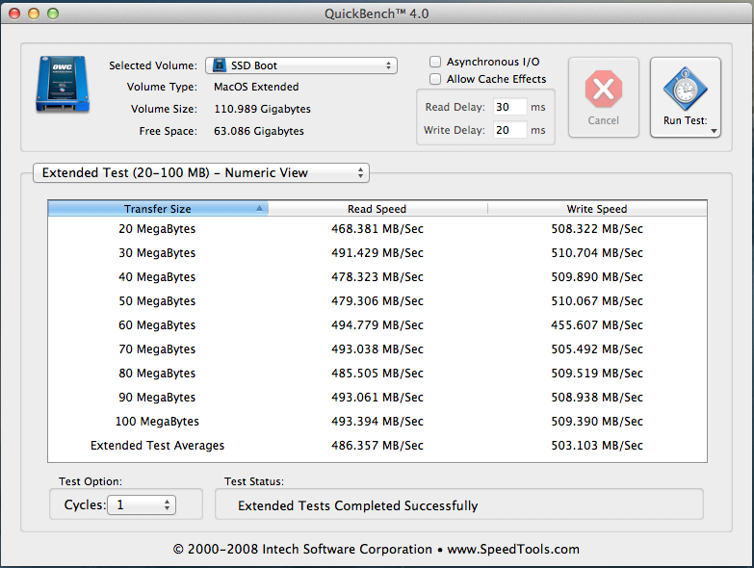Click write speed 509.390 MB/Sec
Image resolution: width=754 pixels, height=568 pixels.
tap(597, 421)
